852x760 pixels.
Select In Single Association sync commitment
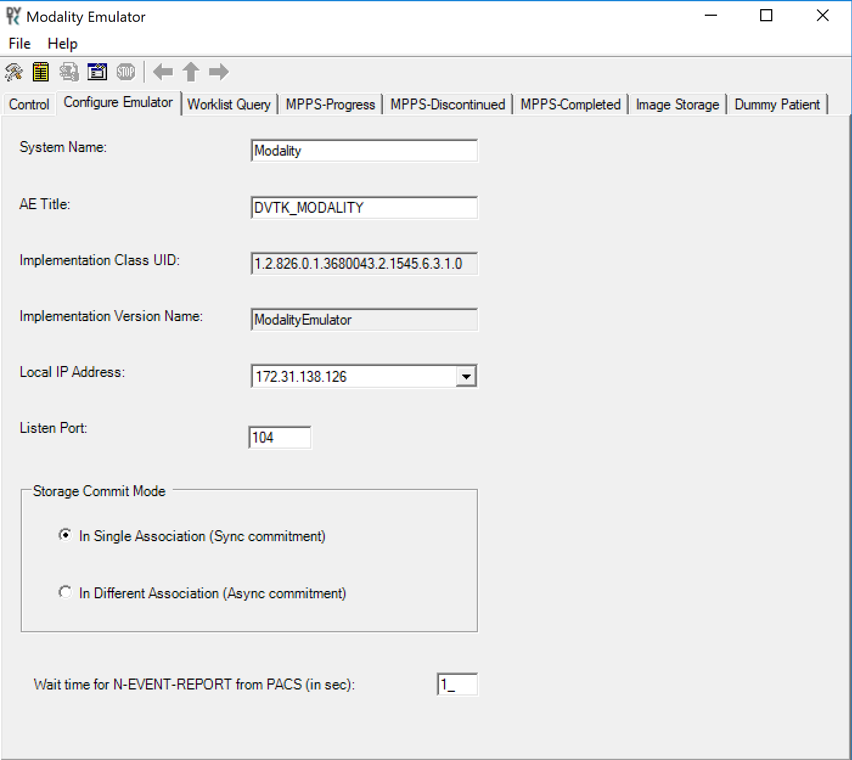point(65,535)
